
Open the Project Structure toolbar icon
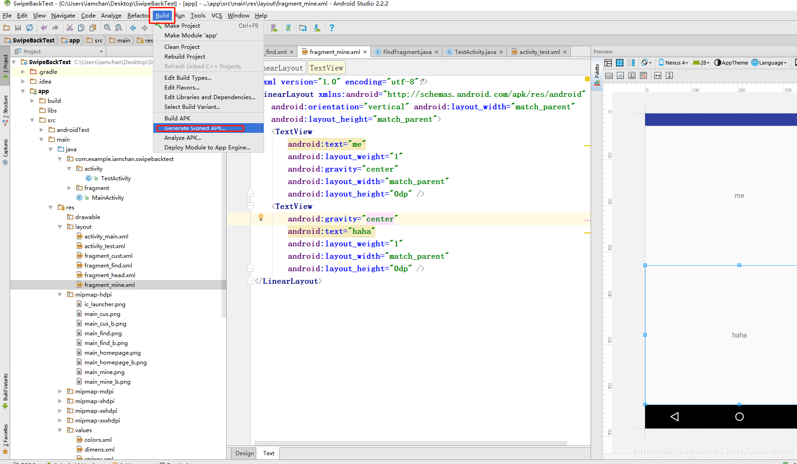pos(303,28)
